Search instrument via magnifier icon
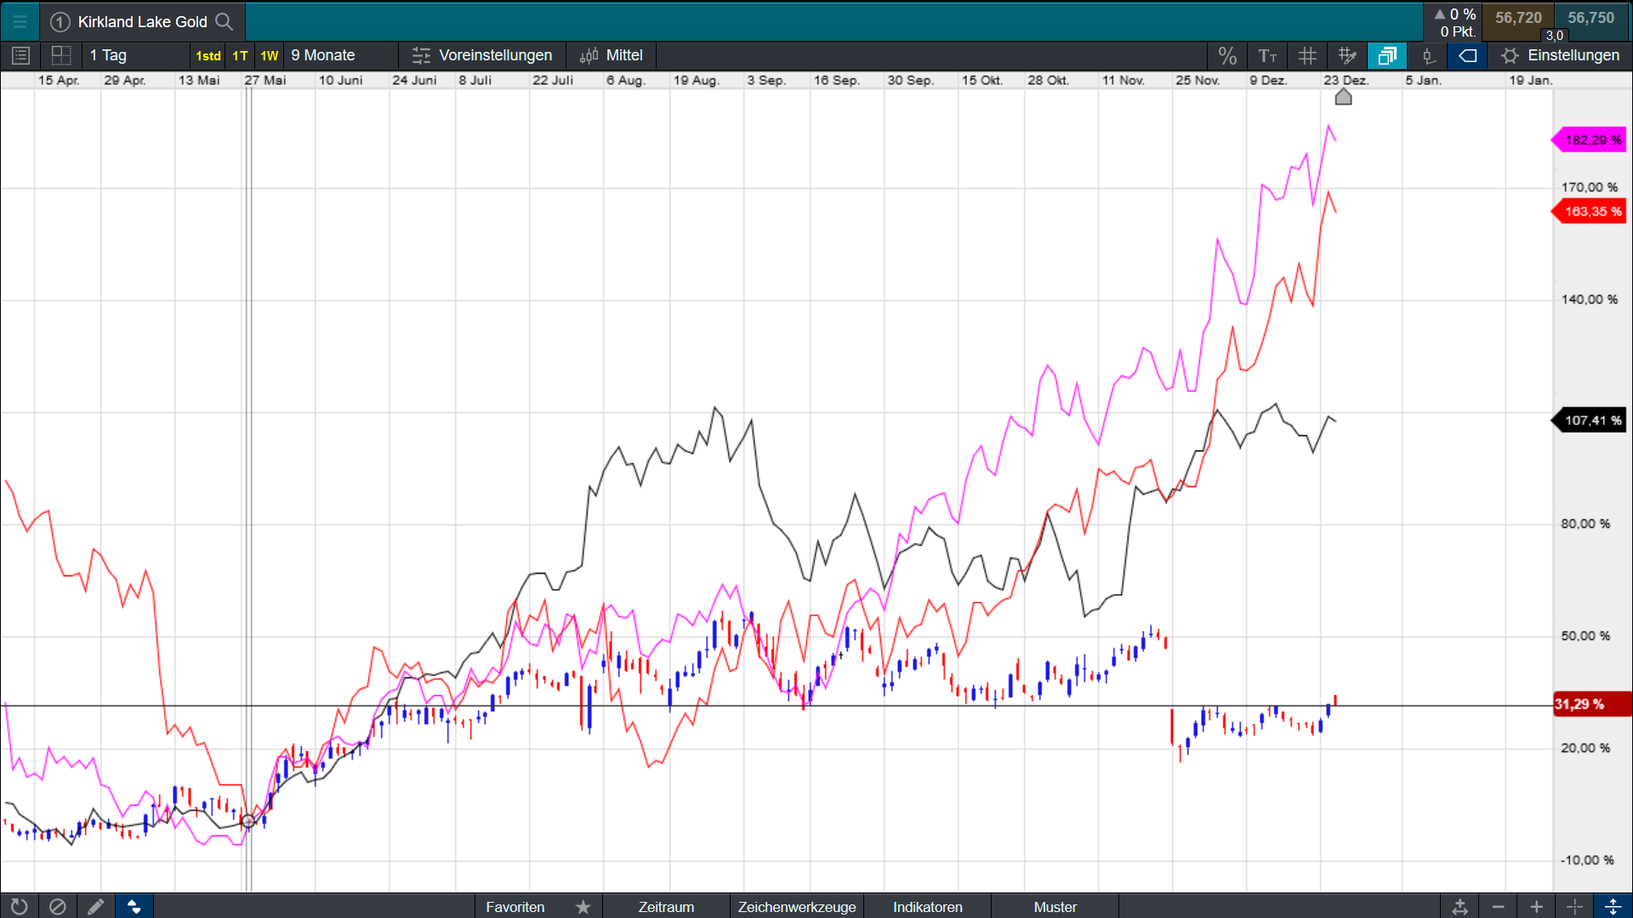Image resolution: width=1633 pixels, height=918 pixels. click(x=225, y=21)
